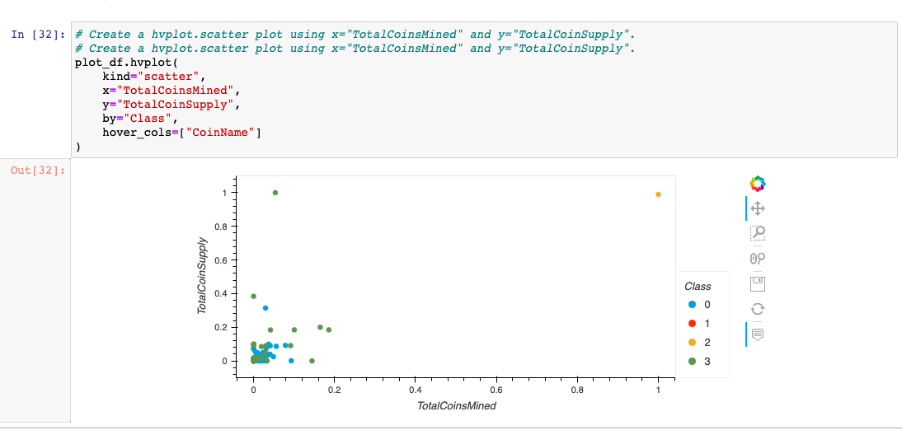This screenshot has height=430, width=902.
Task: Toggle the Hover tooltip tool
Action: point(758,334)
